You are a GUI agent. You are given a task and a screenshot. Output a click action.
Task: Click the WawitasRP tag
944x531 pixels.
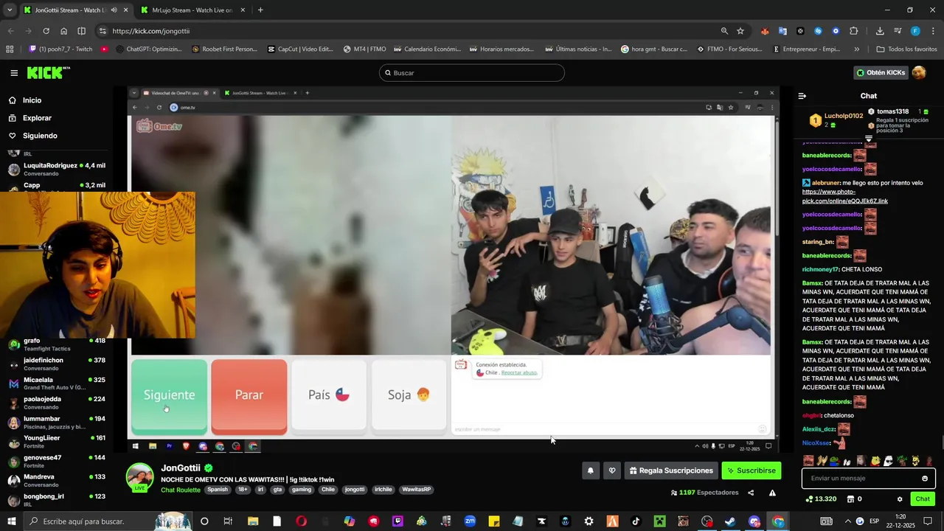(417, 490)
